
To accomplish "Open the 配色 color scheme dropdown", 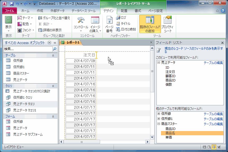I will click(25, 24).
